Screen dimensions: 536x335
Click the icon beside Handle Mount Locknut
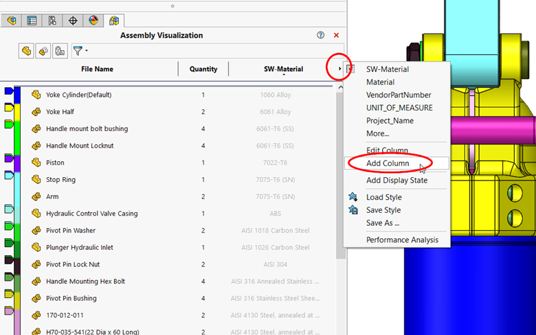36,146
